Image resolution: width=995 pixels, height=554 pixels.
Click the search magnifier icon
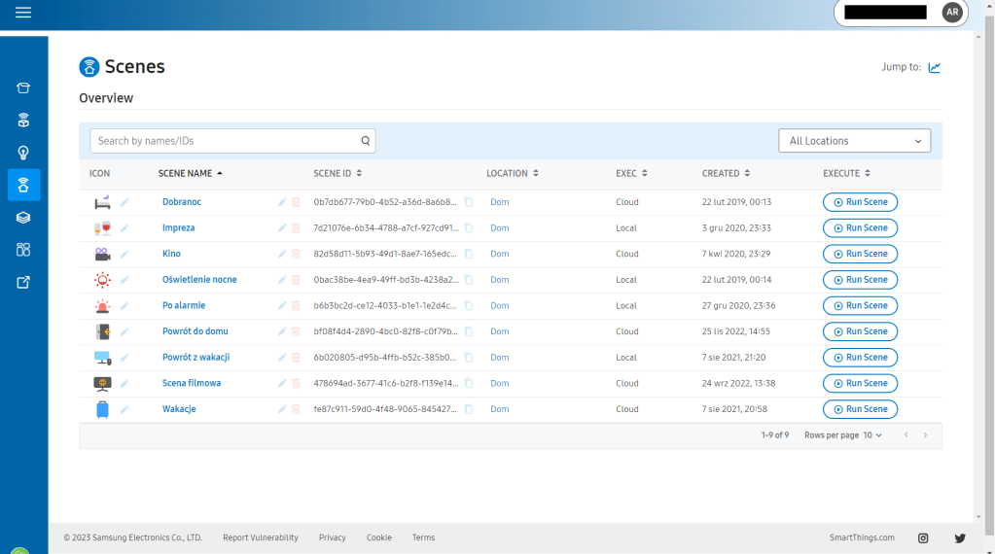pyautogui.click(x=366, y=141)
